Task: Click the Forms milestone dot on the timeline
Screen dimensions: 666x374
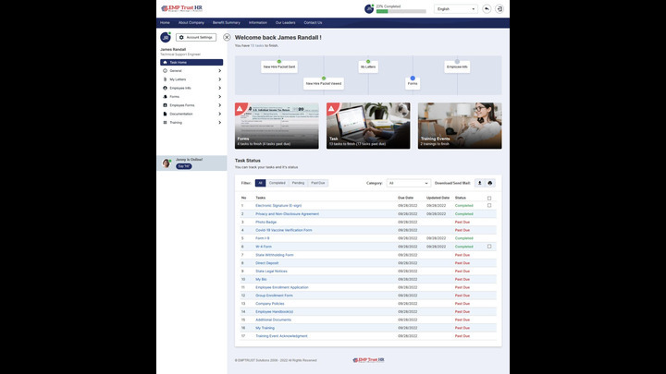Action: 413,78
